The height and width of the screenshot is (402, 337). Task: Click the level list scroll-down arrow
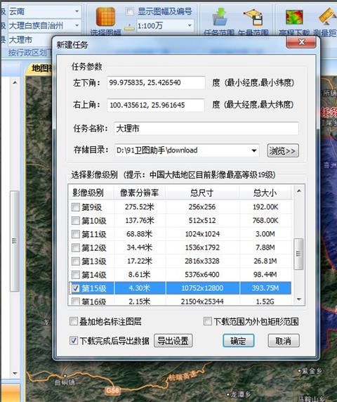(x=298, y=299)
